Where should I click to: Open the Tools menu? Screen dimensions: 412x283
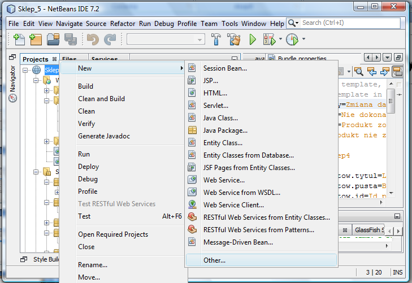pyautogui.click(x=229, y=24)
